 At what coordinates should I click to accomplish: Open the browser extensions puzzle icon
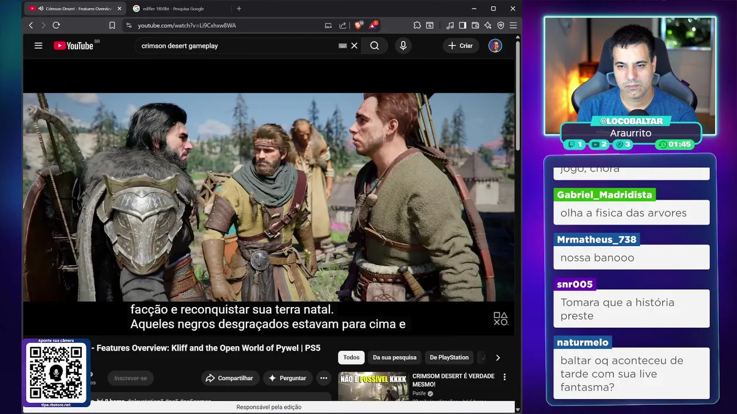417,25
